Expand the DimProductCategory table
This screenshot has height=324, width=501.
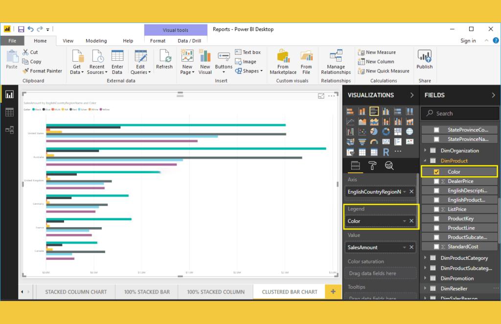(426, 258)
